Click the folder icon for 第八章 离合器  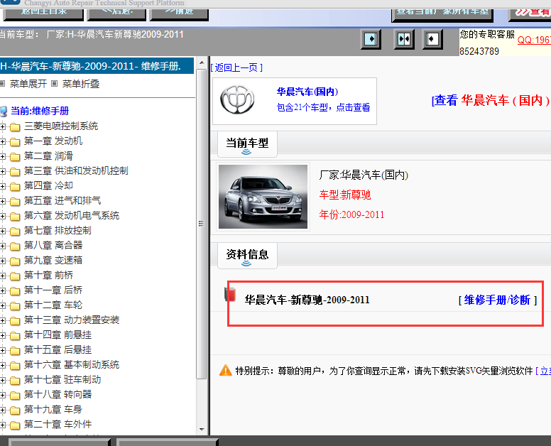(x=15, y=246)
